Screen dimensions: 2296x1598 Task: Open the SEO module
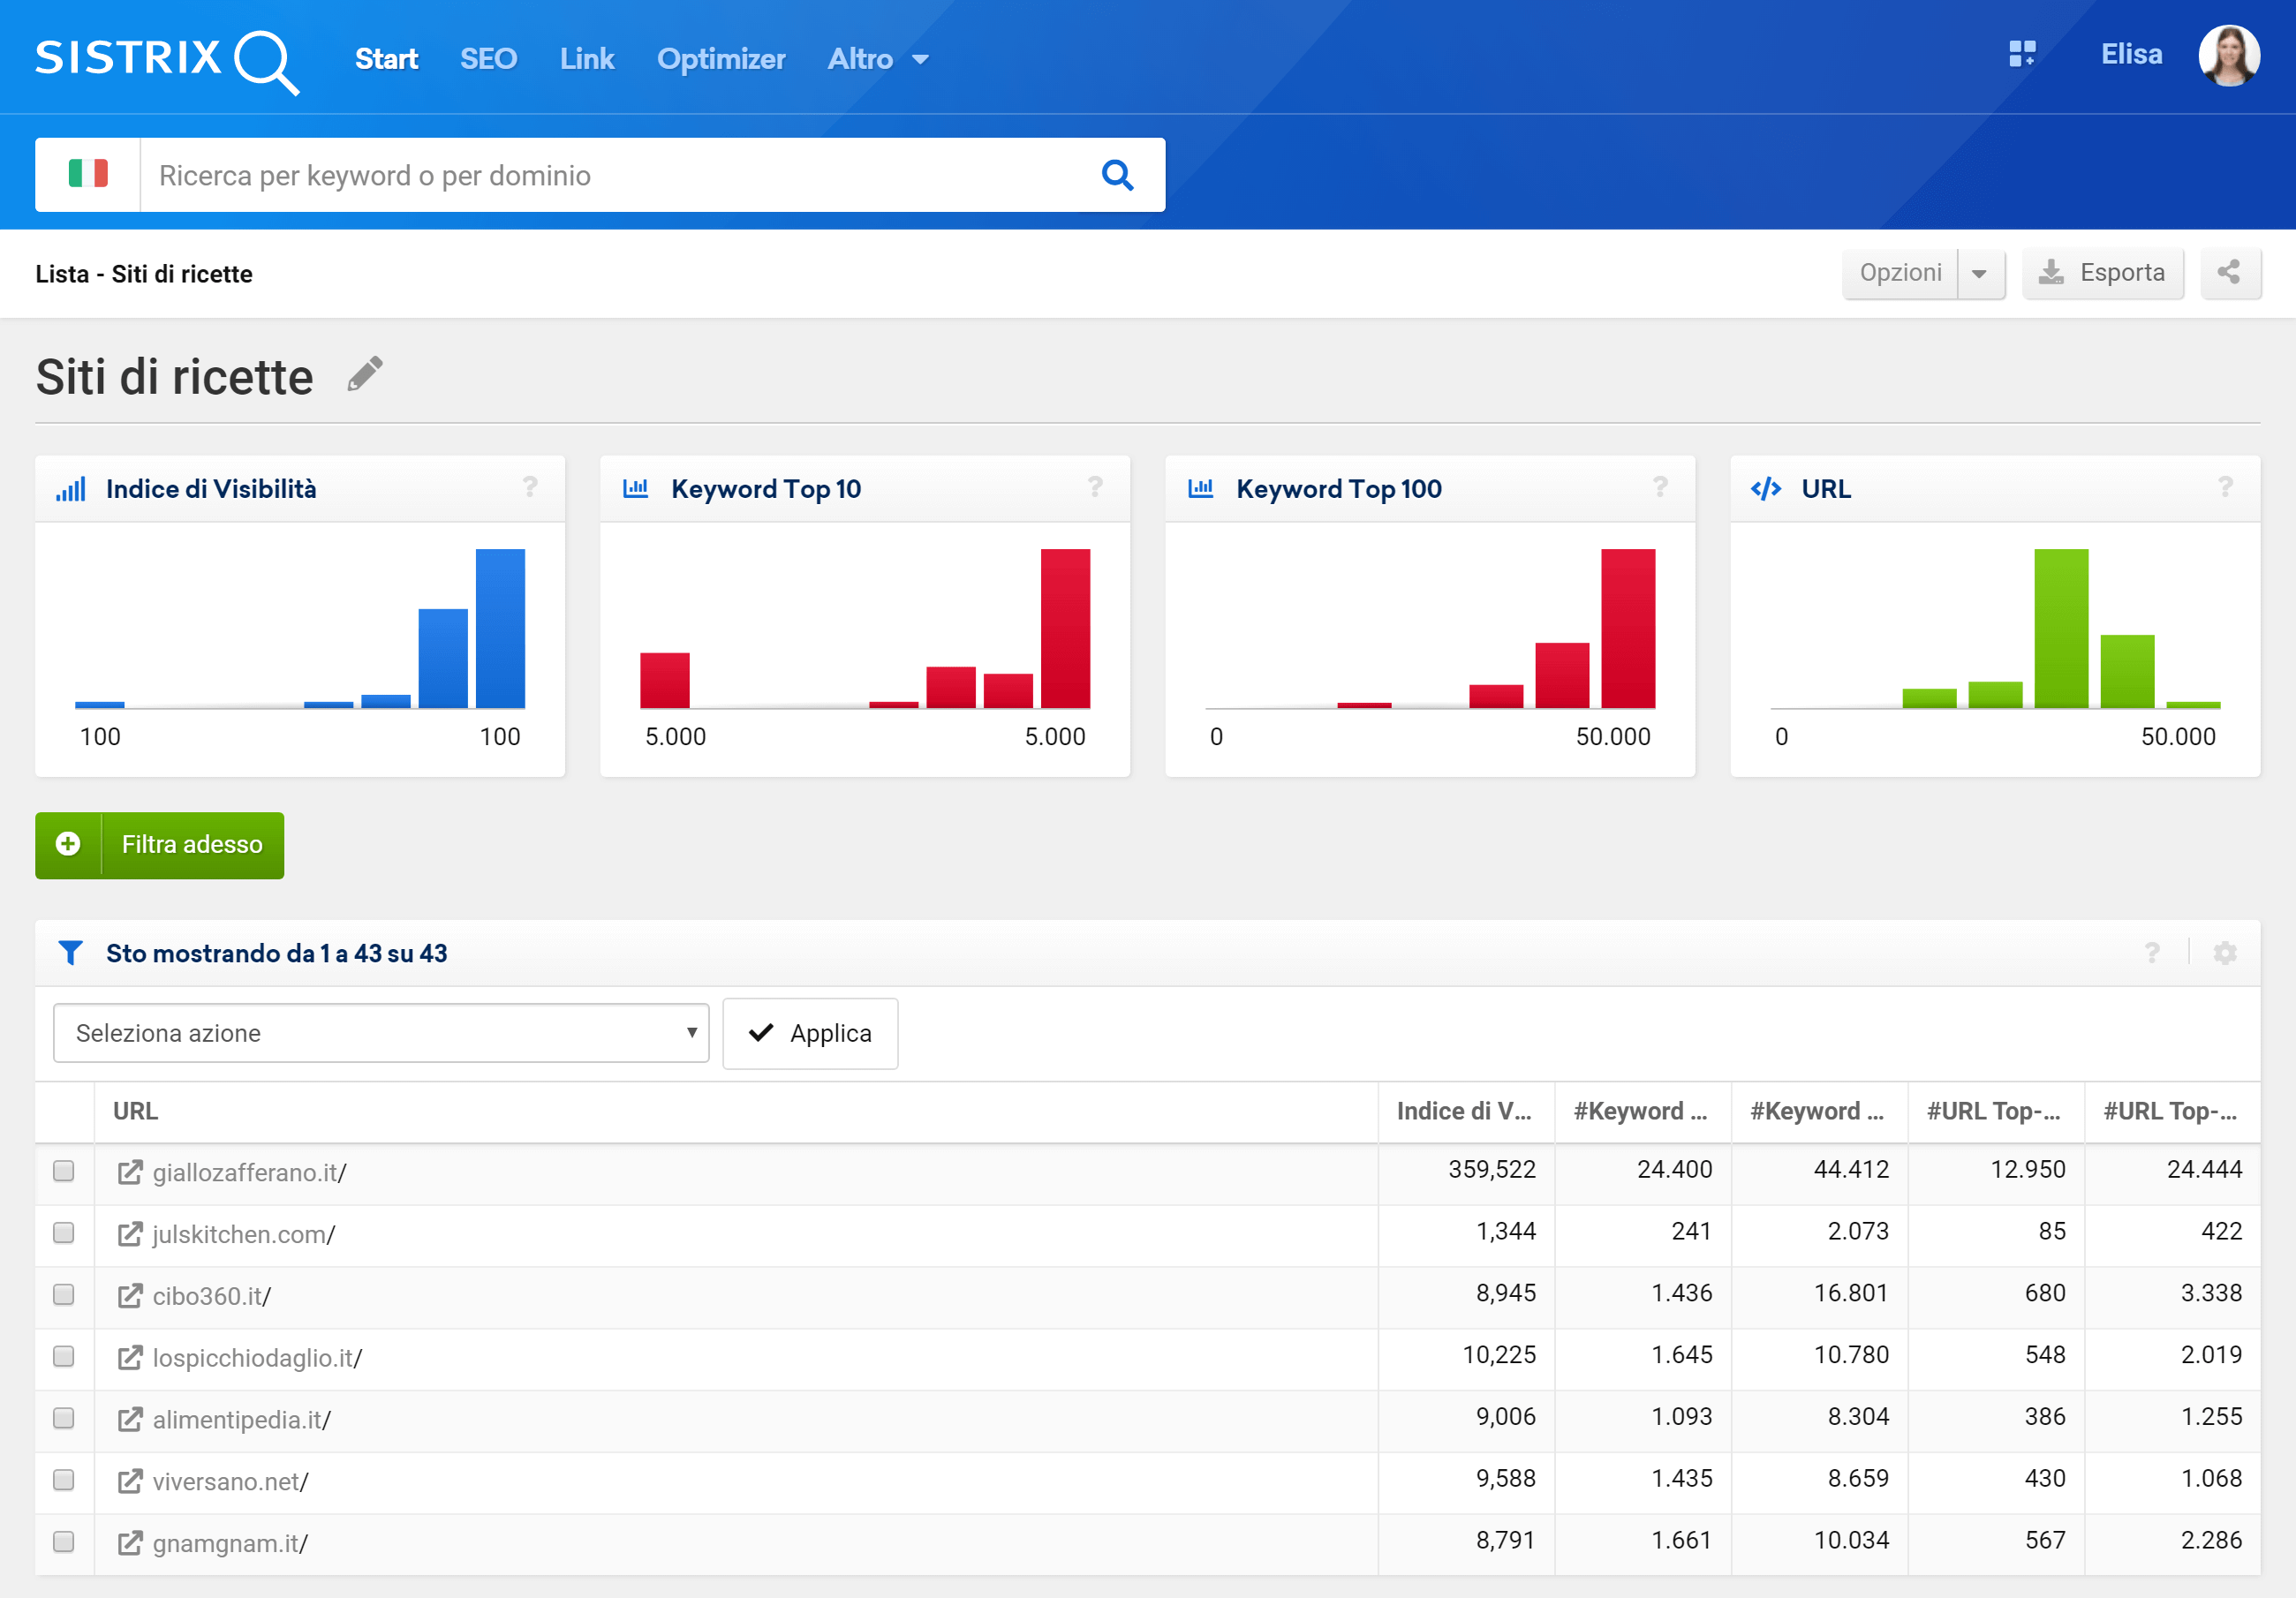(488, 59)
